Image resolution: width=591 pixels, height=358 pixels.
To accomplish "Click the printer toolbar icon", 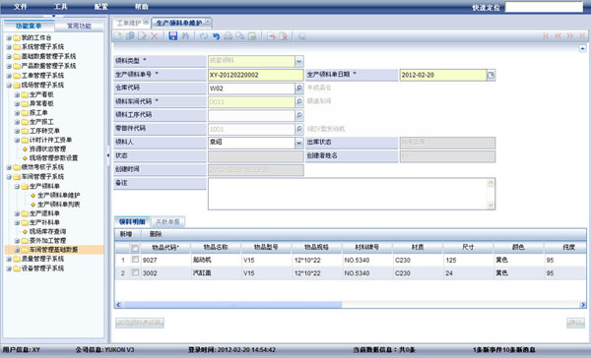I will [229, 36].
